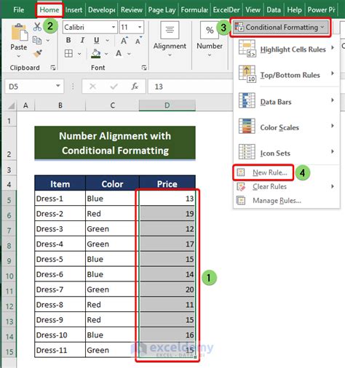The height and width of the screenshot is (368, 345).
Task: Switch to the View tab
Action: [x=253, y=10]
